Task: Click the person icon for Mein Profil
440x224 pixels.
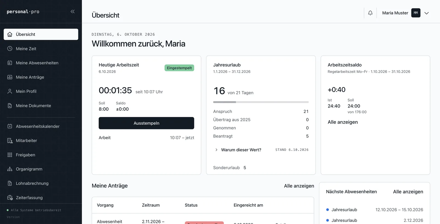Action: (x=10, y=91)
